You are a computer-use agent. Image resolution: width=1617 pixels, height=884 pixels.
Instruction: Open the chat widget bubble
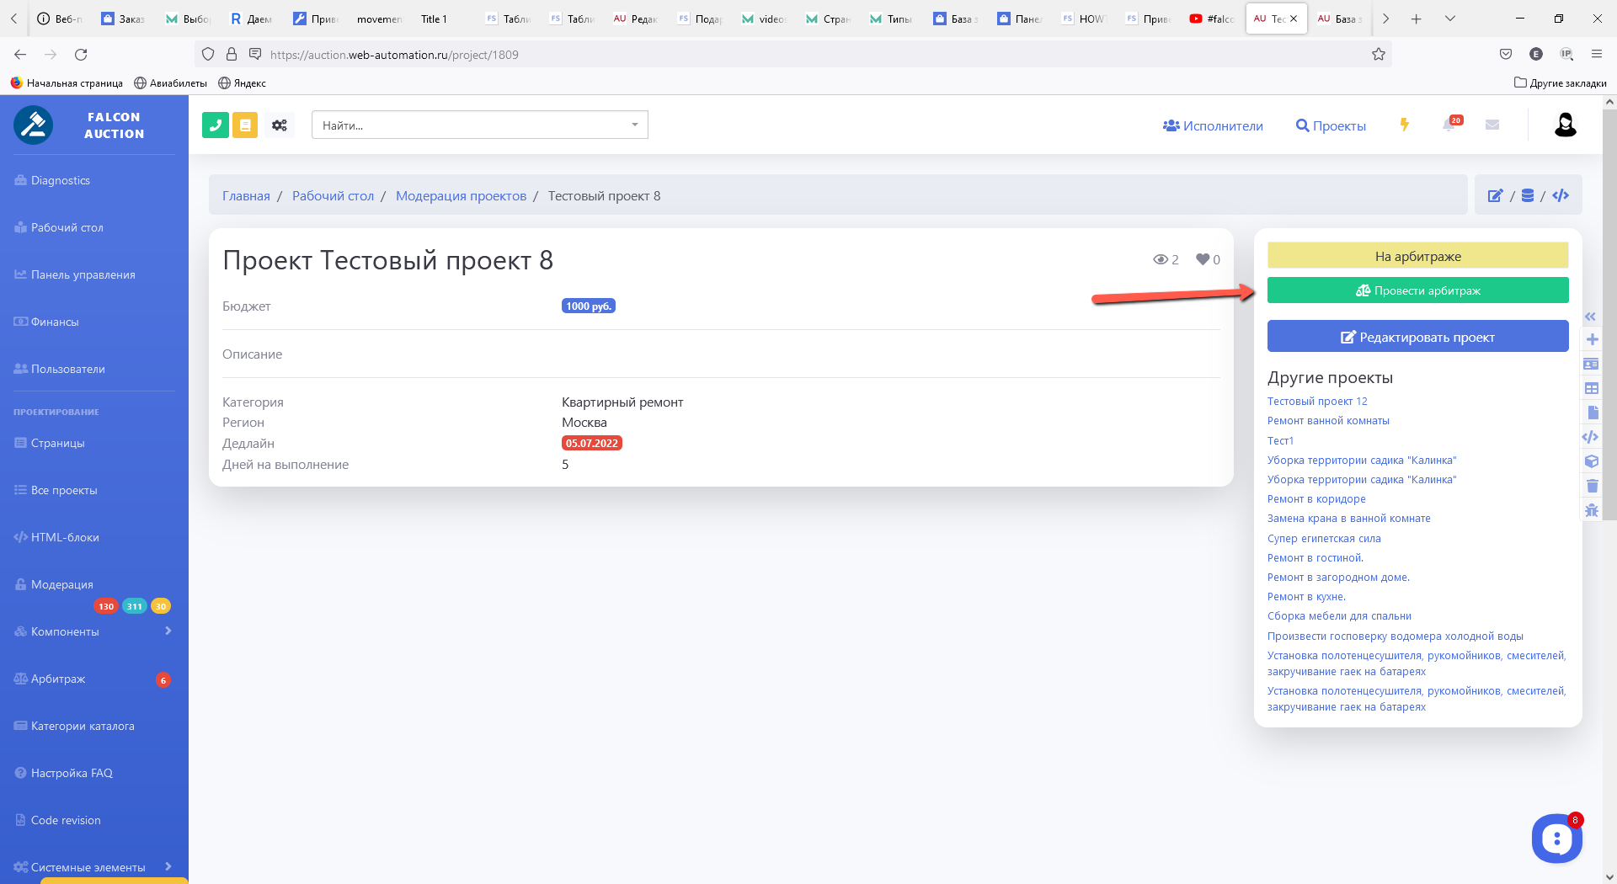click(x=1556, y=839)
